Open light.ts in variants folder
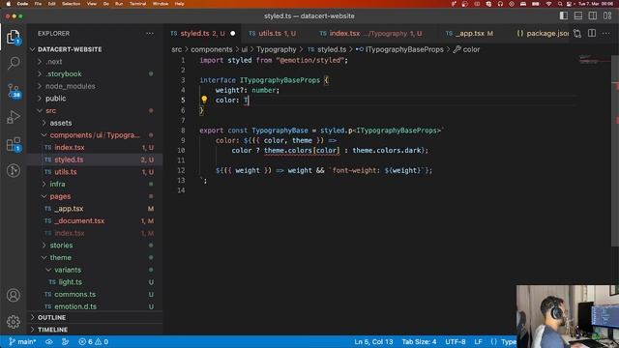 [70, 281]
